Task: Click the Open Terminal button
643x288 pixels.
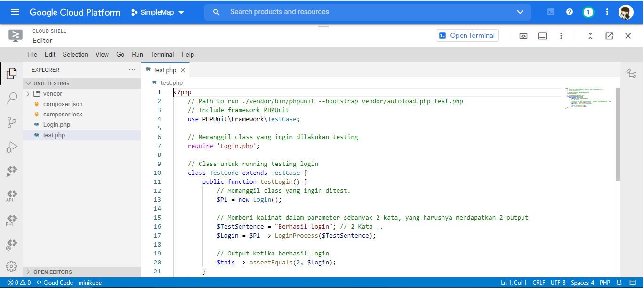Action: click(467, 35)
